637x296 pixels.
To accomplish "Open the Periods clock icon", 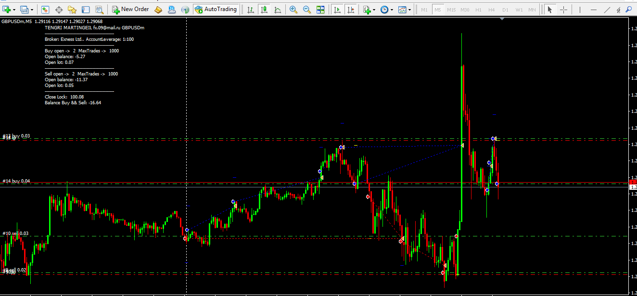I will tap(384, 9).
